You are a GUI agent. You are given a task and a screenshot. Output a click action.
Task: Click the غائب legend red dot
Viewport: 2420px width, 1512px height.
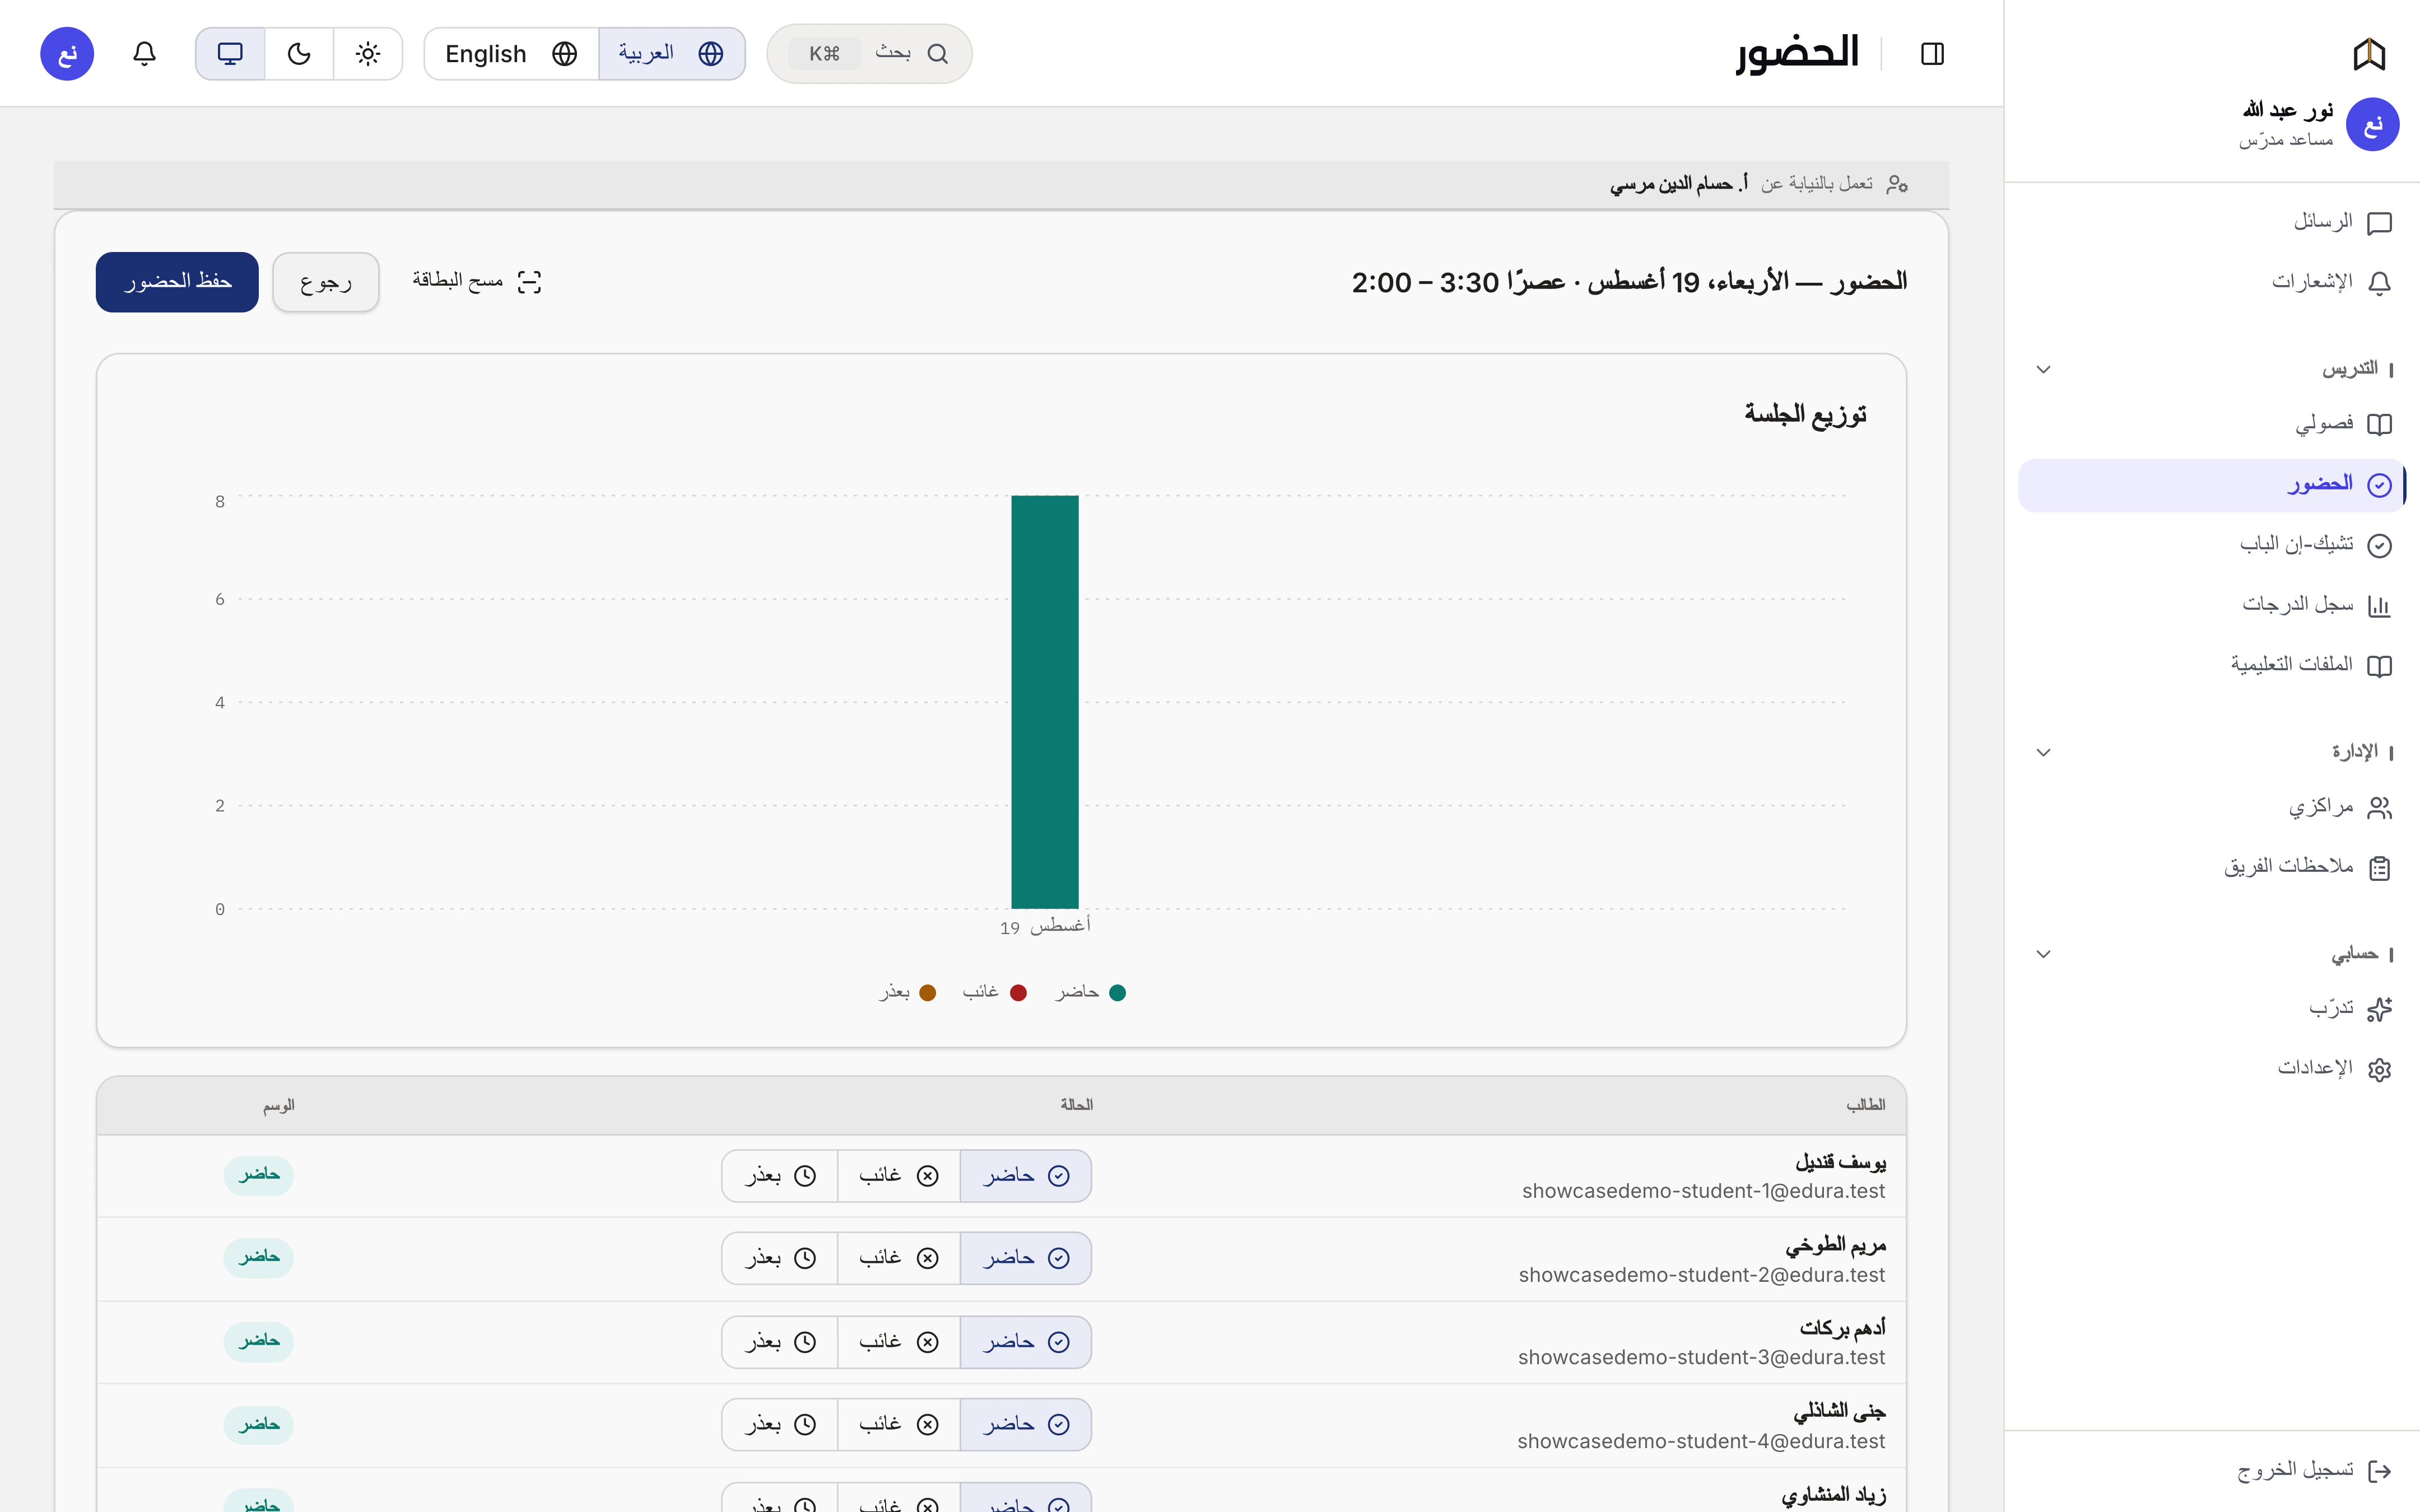tap(1018, 992)
